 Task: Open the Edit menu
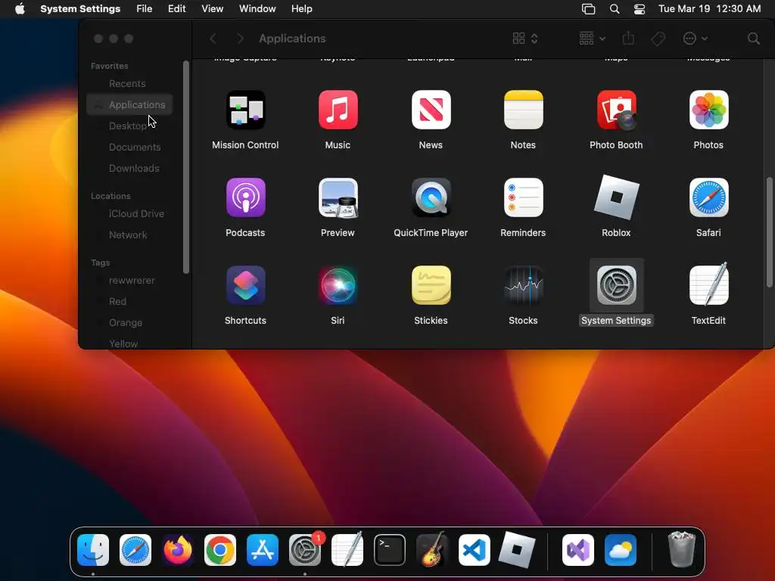[x=176, y=9]
